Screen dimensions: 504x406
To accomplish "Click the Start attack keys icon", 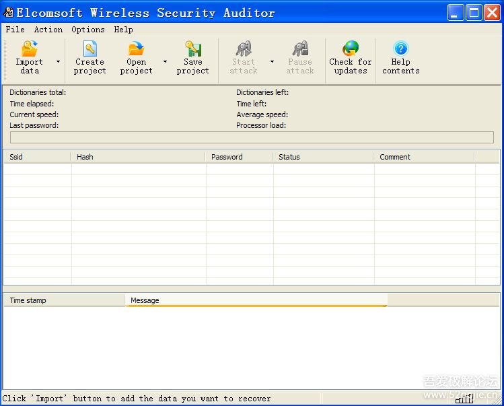I will (x=244, y=48).
